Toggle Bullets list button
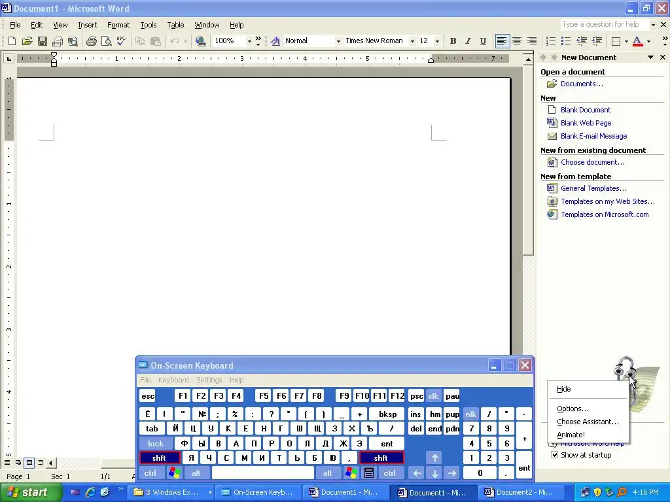The height and width of the screenshot is (502, 670). pos(566,41)
